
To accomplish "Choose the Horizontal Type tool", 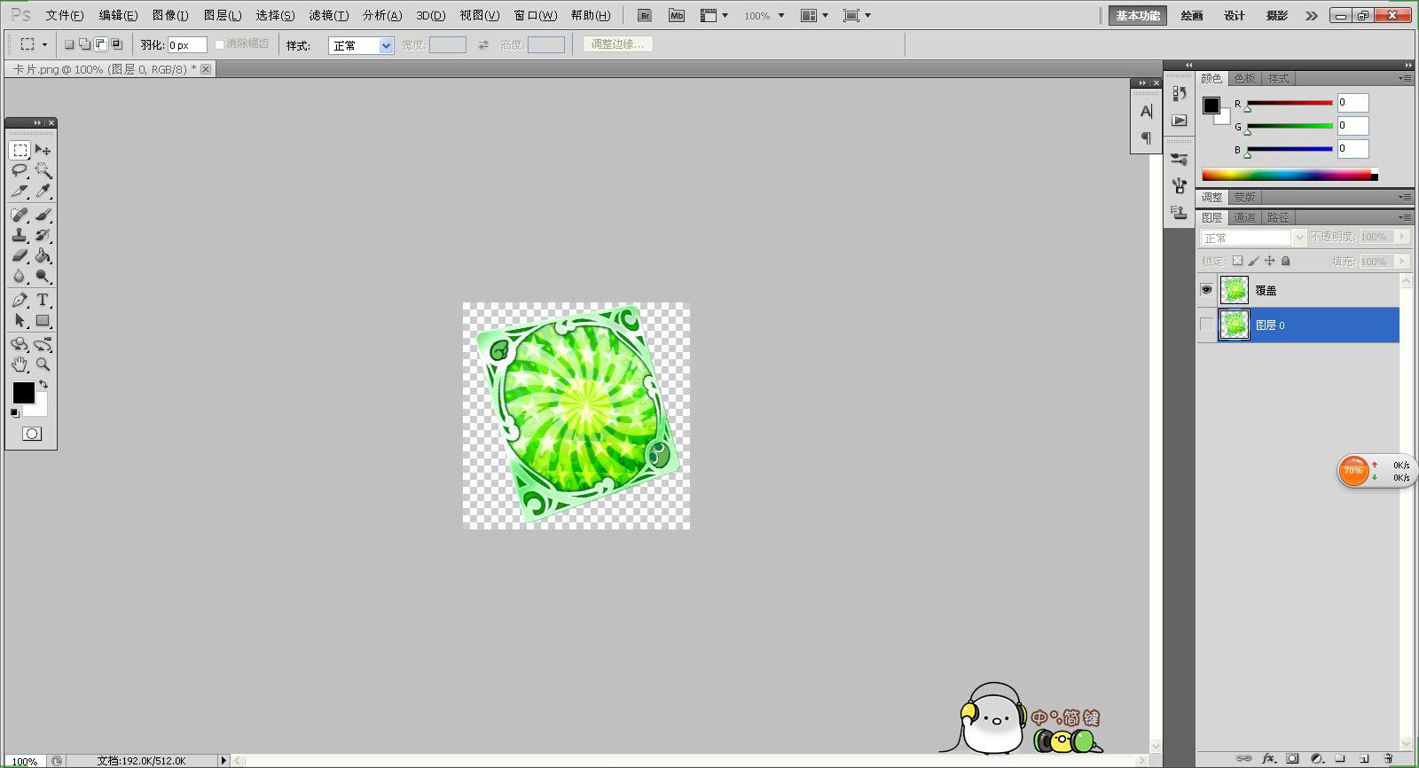I will pos(43,300).
